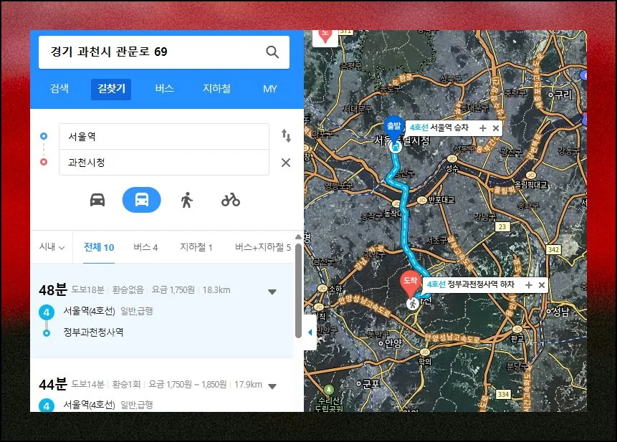Open the 시내 dropdown filter

(x=52, y=247)
